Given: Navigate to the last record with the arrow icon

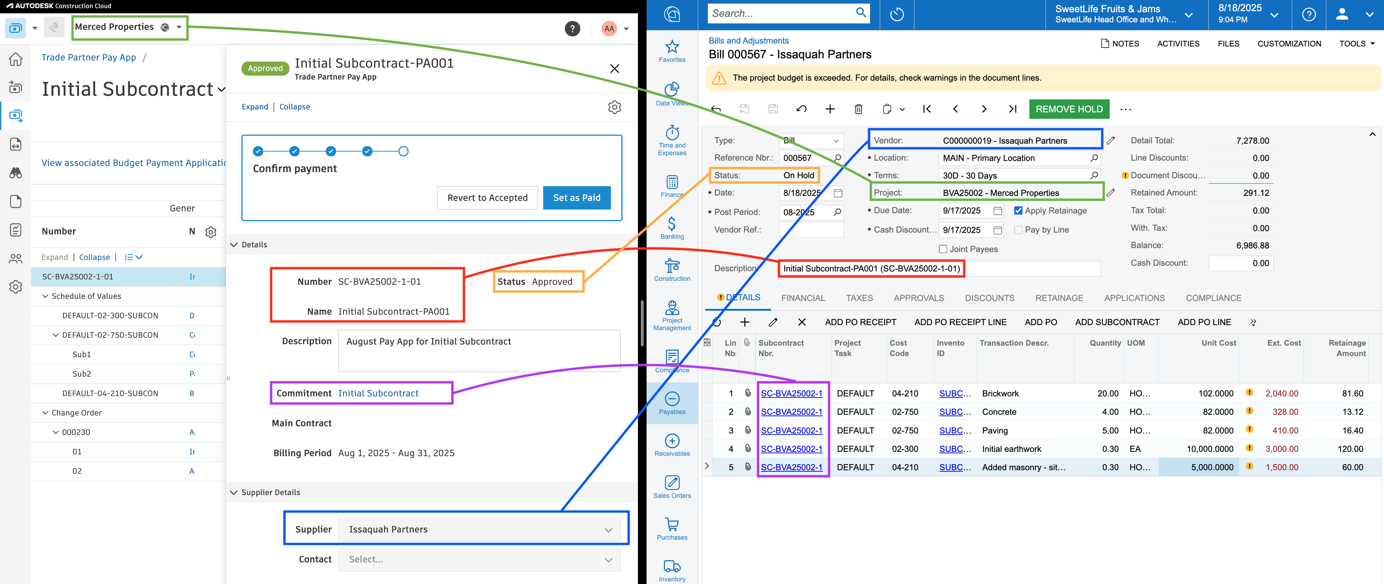Looking at the screenshot, I should 1012,109.
